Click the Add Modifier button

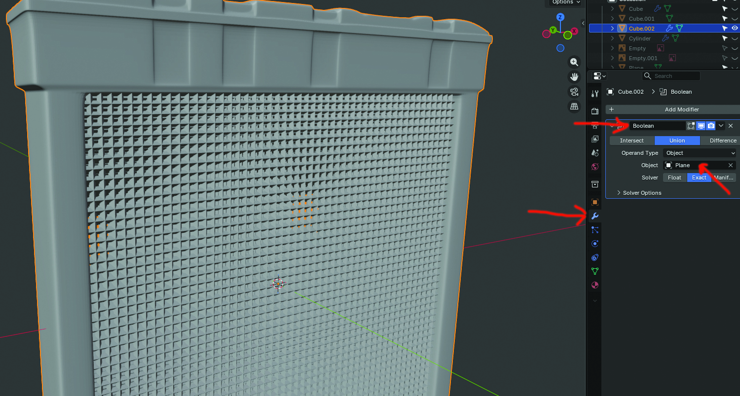[x=672, y=109]
